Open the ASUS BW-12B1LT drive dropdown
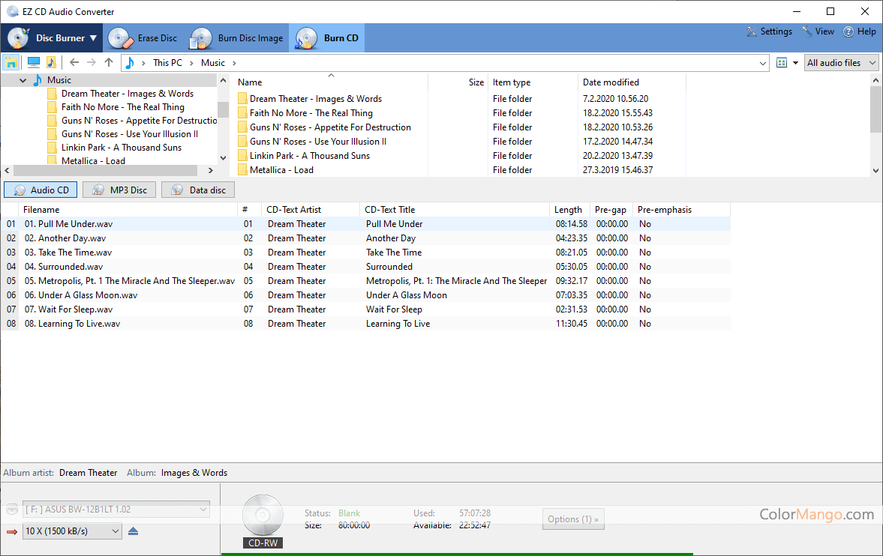The width and height of the screenshot is (883, 556). 116,510
